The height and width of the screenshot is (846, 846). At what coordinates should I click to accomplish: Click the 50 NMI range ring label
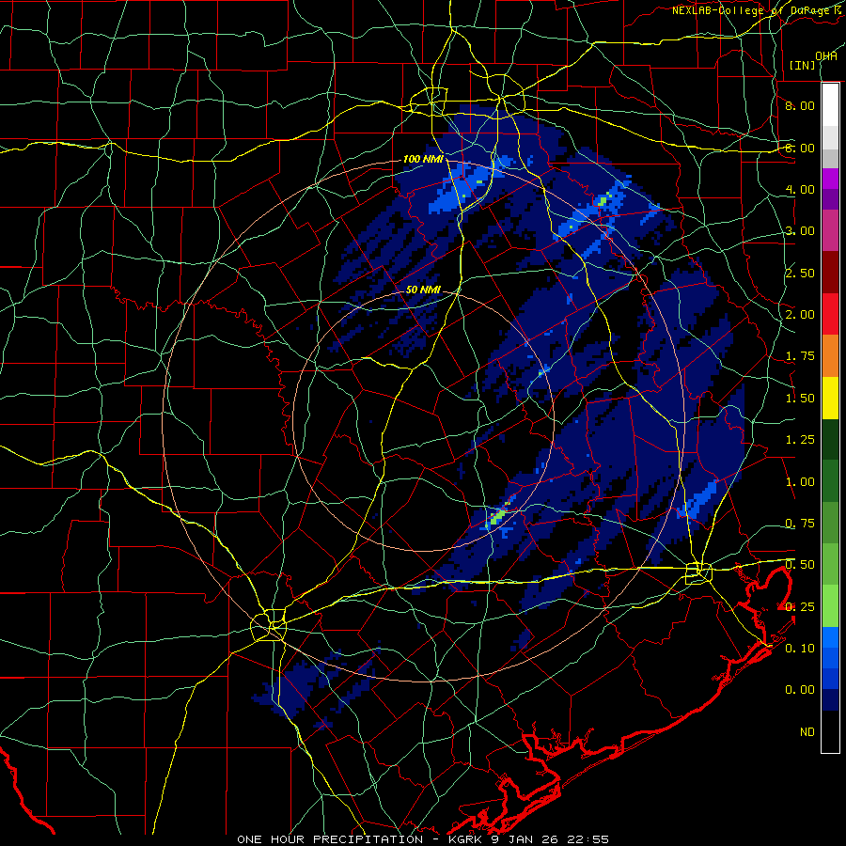pyautogui.click(x=423, y=290)
